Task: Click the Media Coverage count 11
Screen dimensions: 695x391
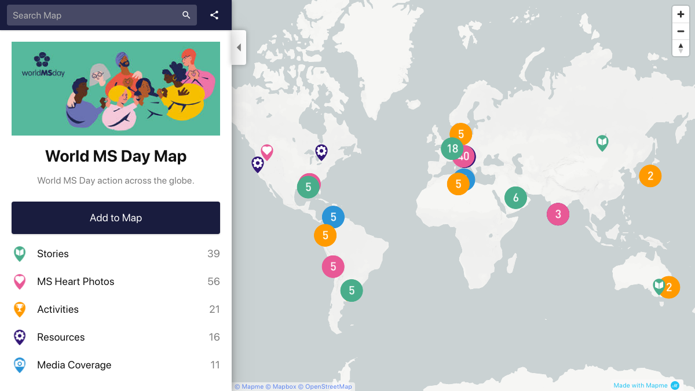Action: click(x=215, y=365)
